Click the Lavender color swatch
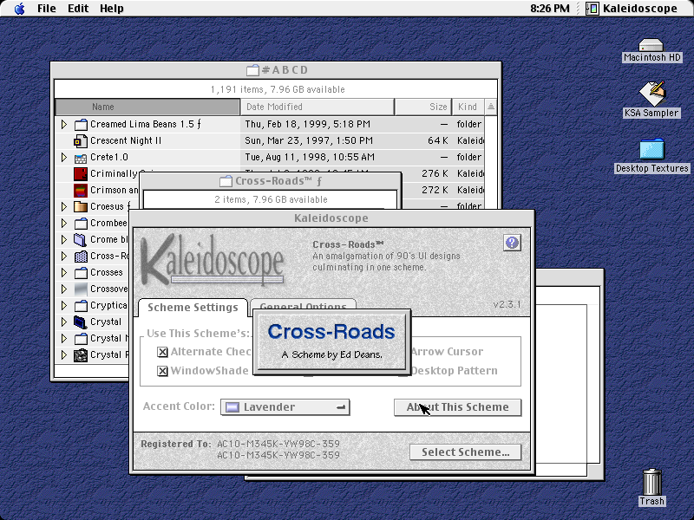The width and height of the screenshot is (694, 520). pyautogui.click(x=232, y=407)
